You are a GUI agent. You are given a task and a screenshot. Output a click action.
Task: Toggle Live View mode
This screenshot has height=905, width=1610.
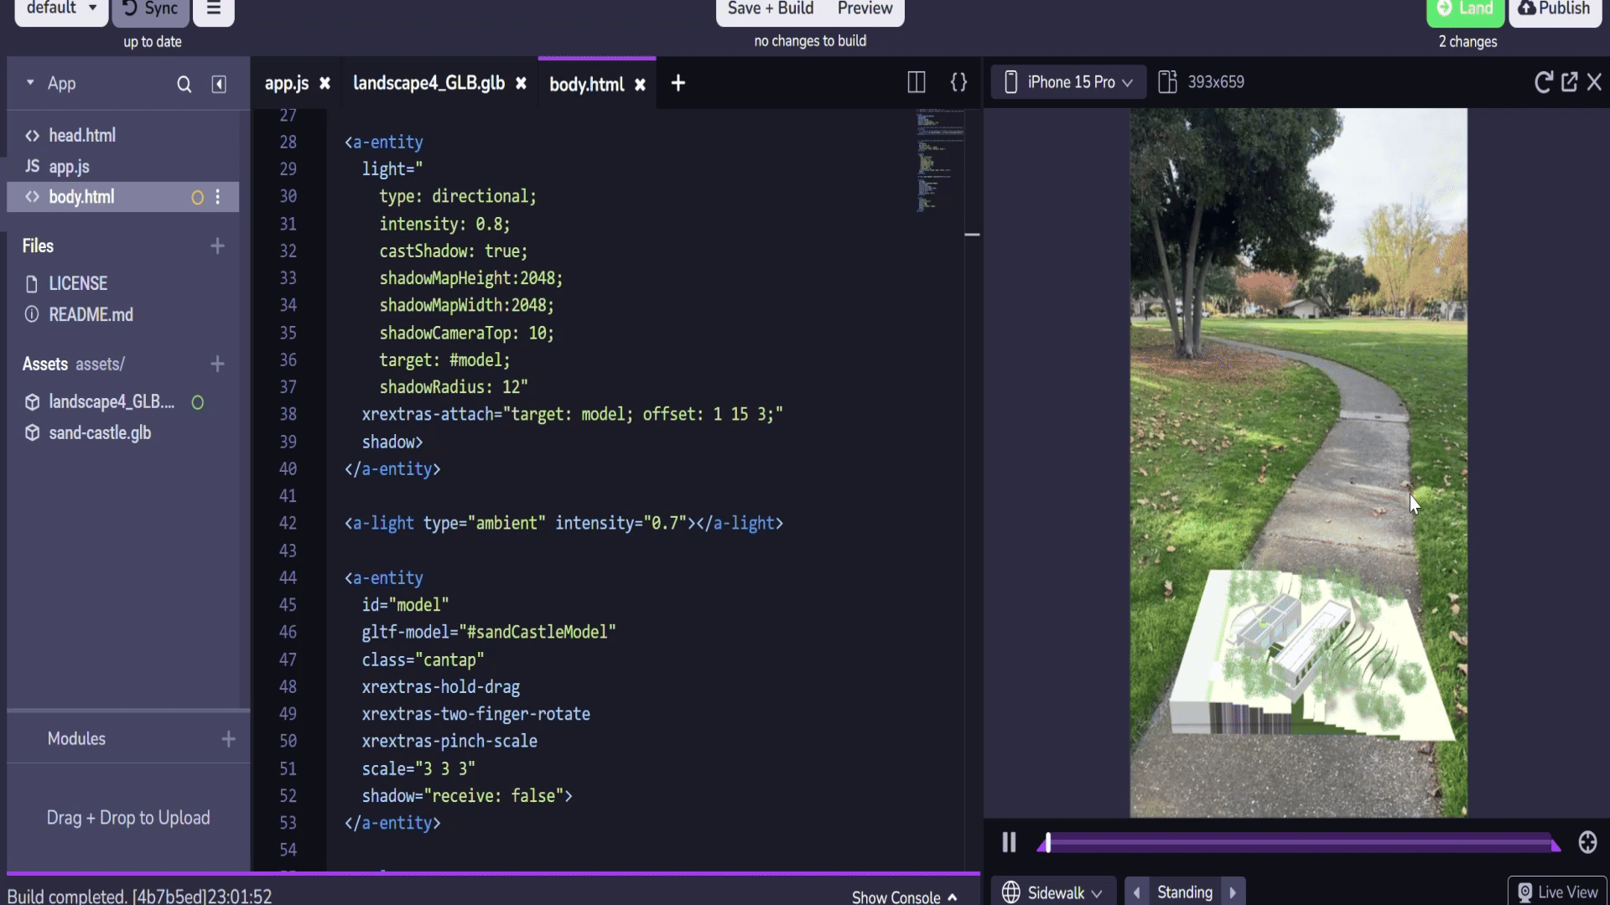point(1557,892)
